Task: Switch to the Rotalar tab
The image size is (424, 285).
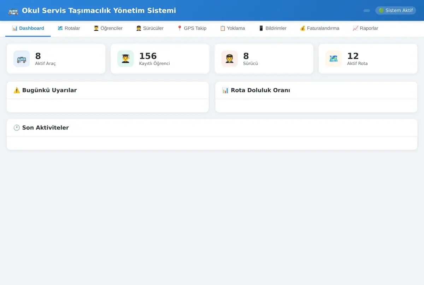Action: click(69, 28)
